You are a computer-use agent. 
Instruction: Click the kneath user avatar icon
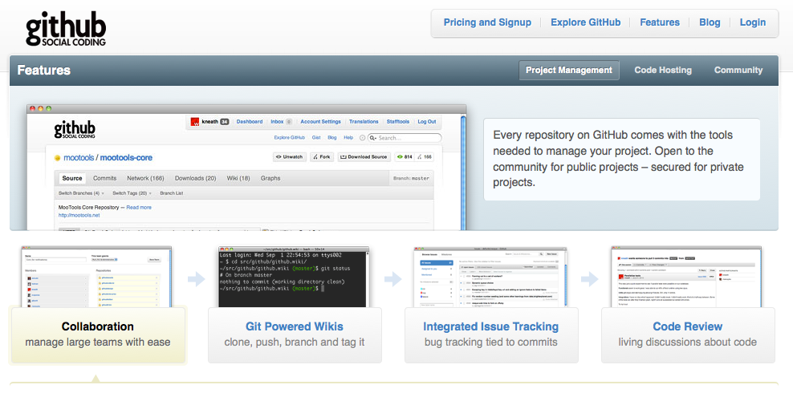pyautogui.click(x=195, y=122)
